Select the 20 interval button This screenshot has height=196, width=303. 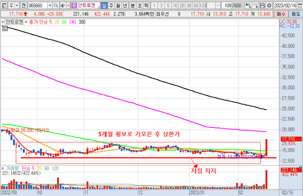[182, 6]
